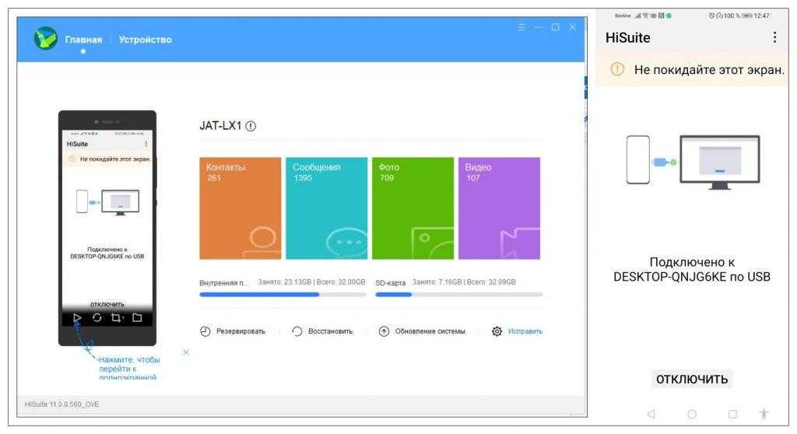The height and width of the screenshot is (434, 797).
Task: Open the teal Сообщения tile
Action: [326, 208]
